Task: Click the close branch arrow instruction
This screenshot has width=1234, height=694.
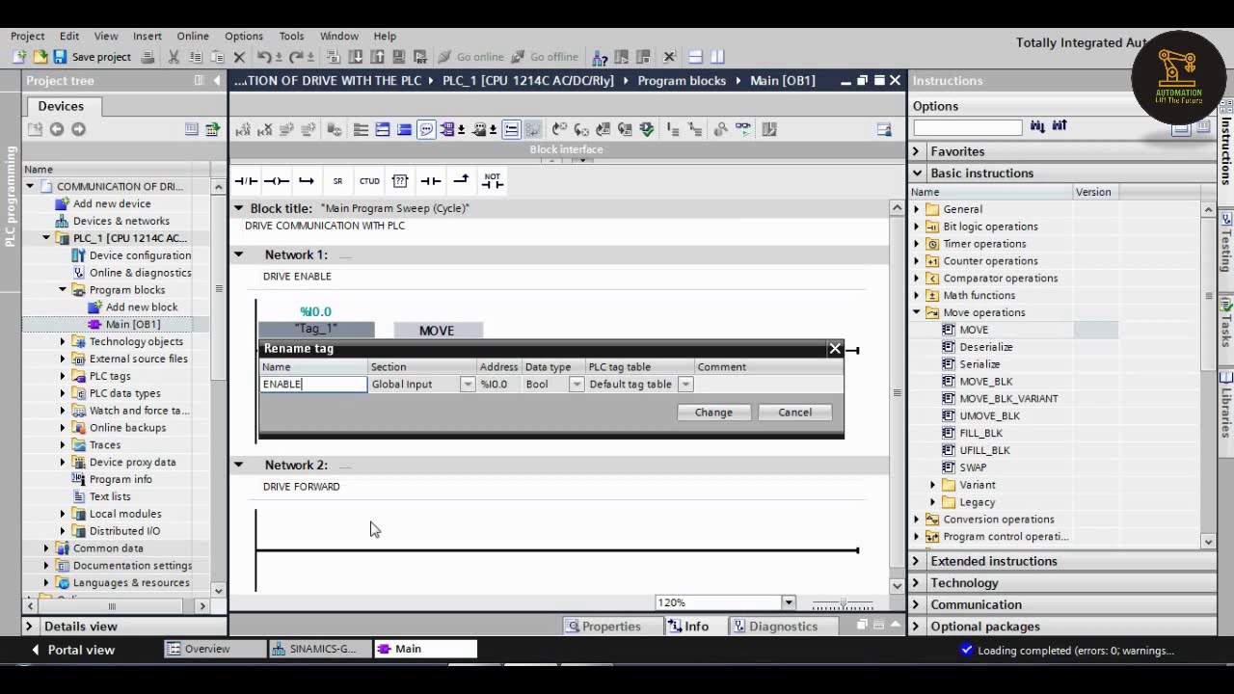Action: click(x=461, y=179)
